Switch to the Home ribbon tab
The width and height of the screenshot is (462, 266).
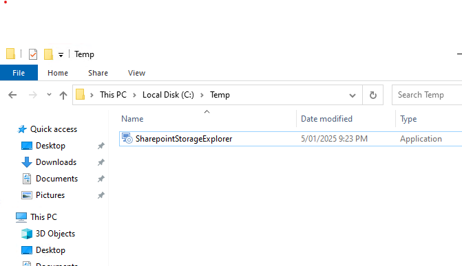tap(58, 73)
